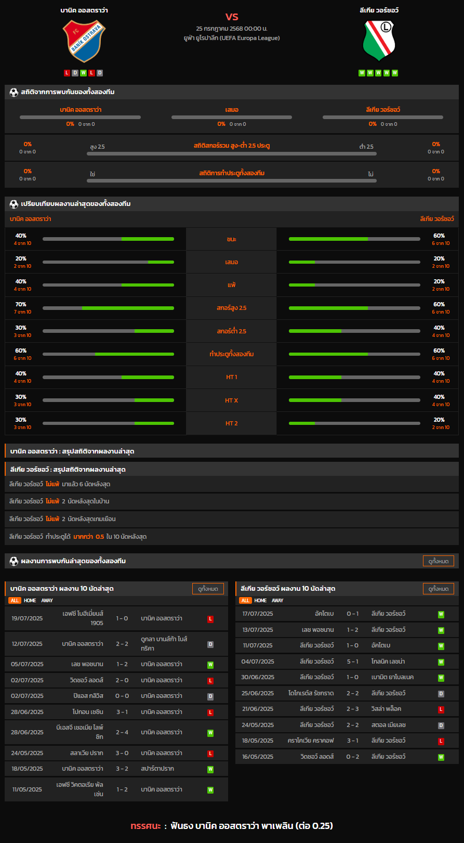Click the soccer ball icon beside เปรียบเทียบผลงานล่าสุดของทั้งสองทีม
This screenshot has width=464, height=843.
(14, 204)
